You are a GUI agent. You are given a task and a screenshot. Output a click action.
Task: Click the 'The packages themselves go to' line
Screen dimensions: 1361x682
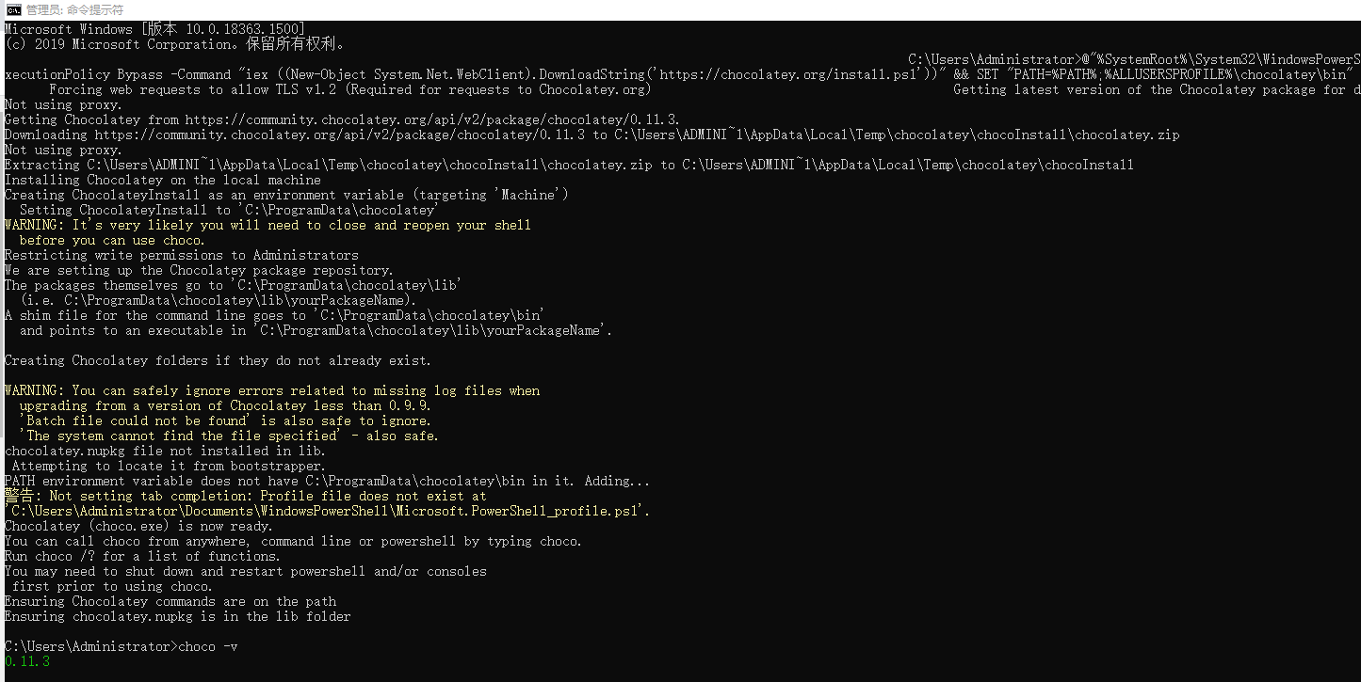click(x=233, y=285)
